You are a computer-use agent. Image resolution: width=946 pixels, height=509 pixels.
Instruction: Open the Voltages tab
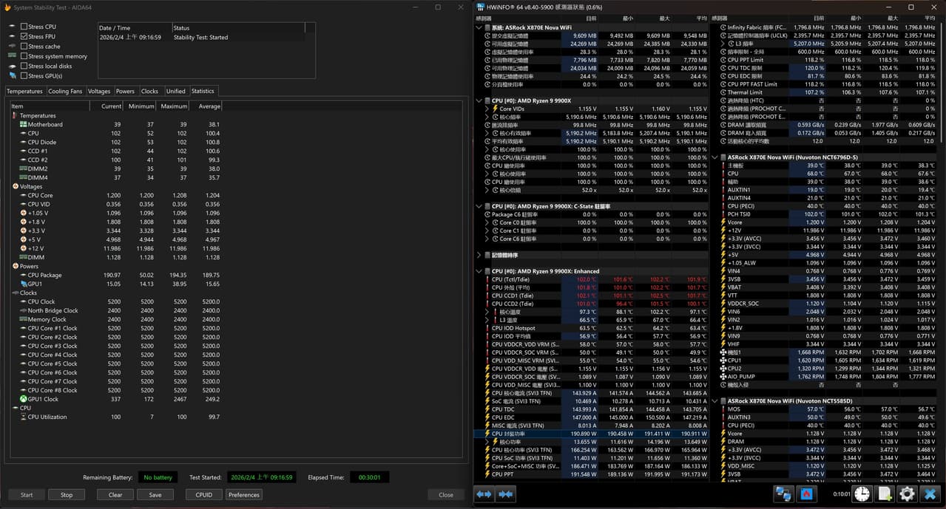(99, 92)
